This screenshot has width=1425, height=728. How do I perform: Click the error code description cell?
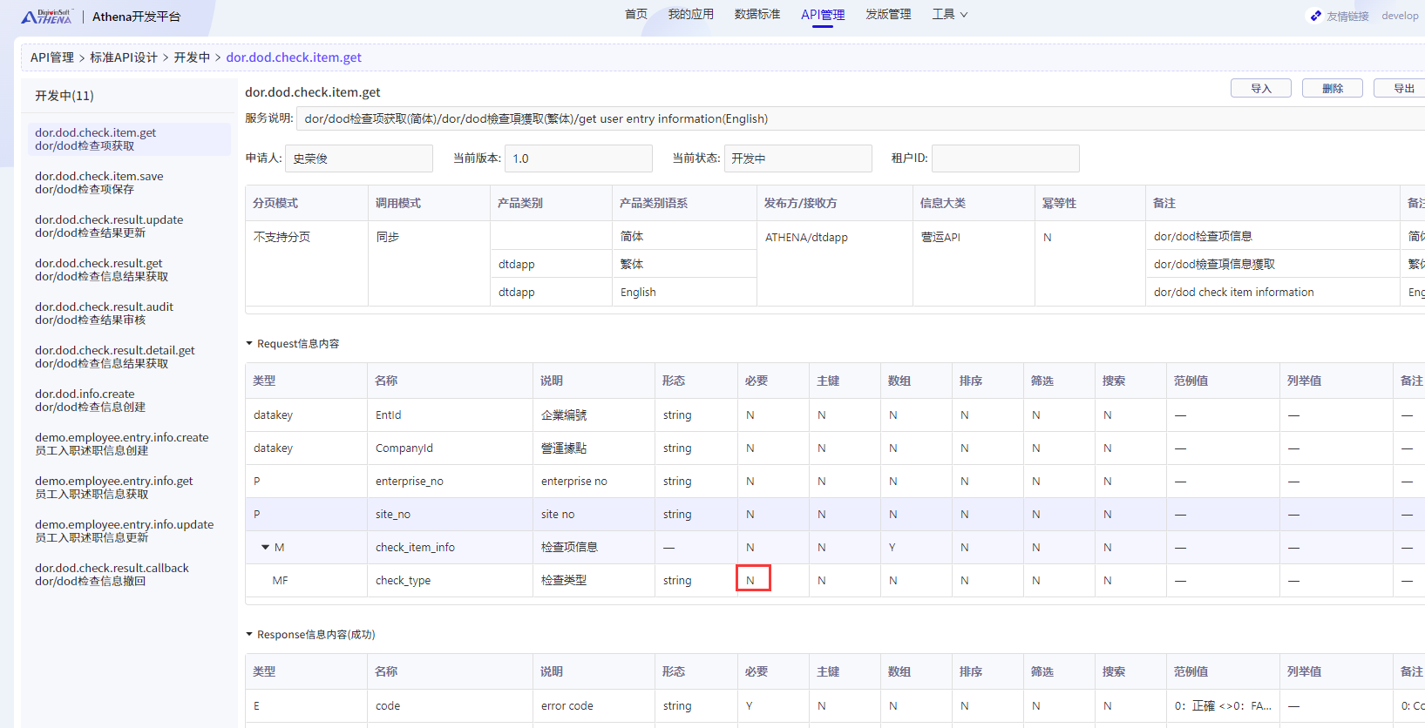click(x=594, y=706)
